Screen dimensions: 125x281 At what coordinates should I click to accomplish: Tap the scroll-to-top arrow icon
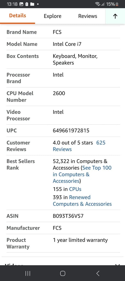(x=115, y=16)
